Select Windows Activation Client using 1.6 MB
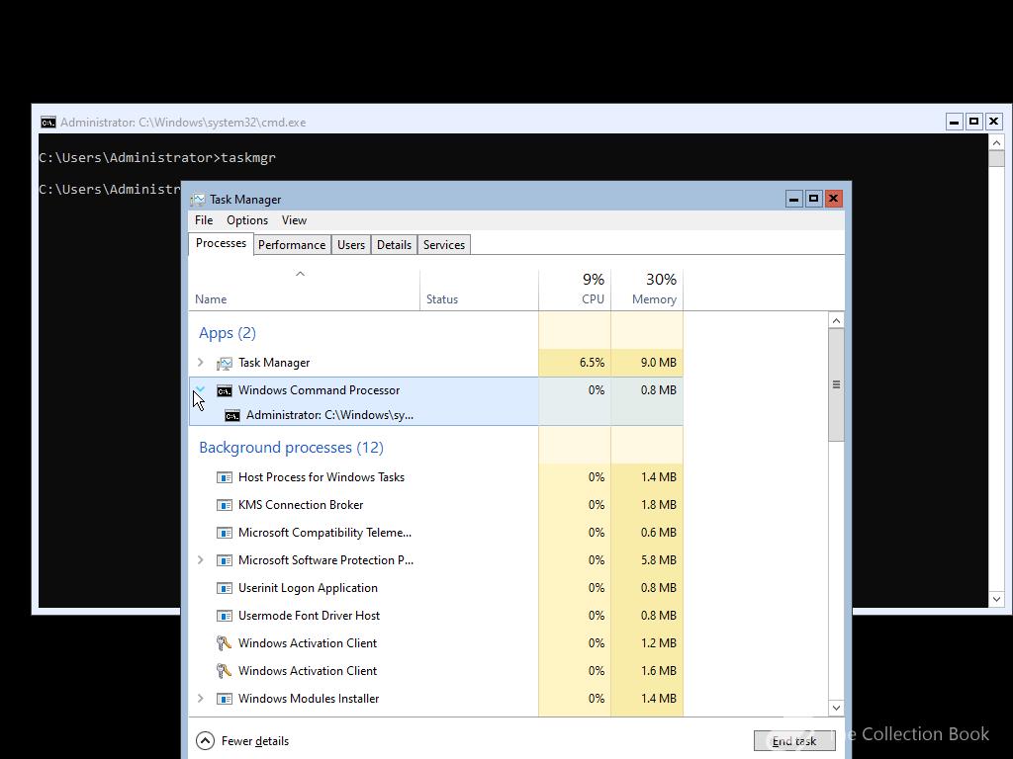Screen dimensions: 1013x759 pyautogui.click(x=308, y=671)
